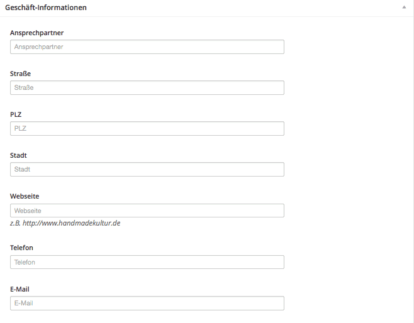Click into the Straße text box
The image size is (414, 323).
click(147, 87)
